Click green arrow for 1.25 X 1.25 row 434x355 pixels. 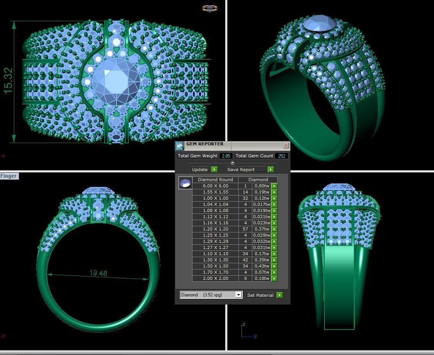click(x=274, y=235)
